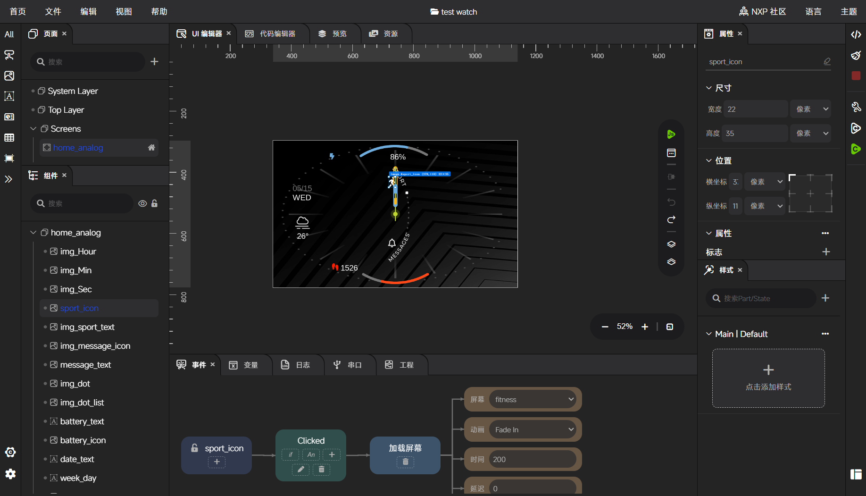The width and height of the screenshot is (866, 496).
Task: Open Main Default more options dots
Action: click(x=825, y=334)
